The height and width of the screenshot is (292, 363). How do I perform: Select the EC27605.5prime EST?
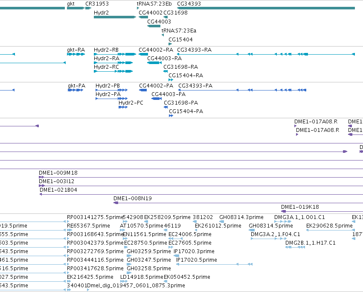[x=171, y=247]
